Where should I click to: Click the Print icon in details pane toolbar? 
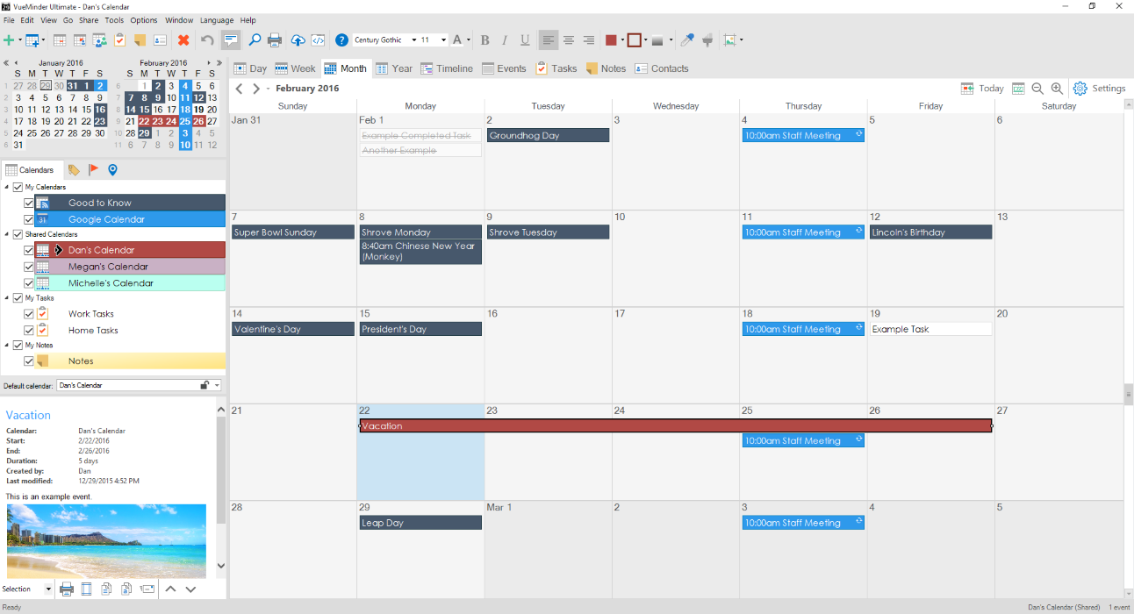[67, 589]
